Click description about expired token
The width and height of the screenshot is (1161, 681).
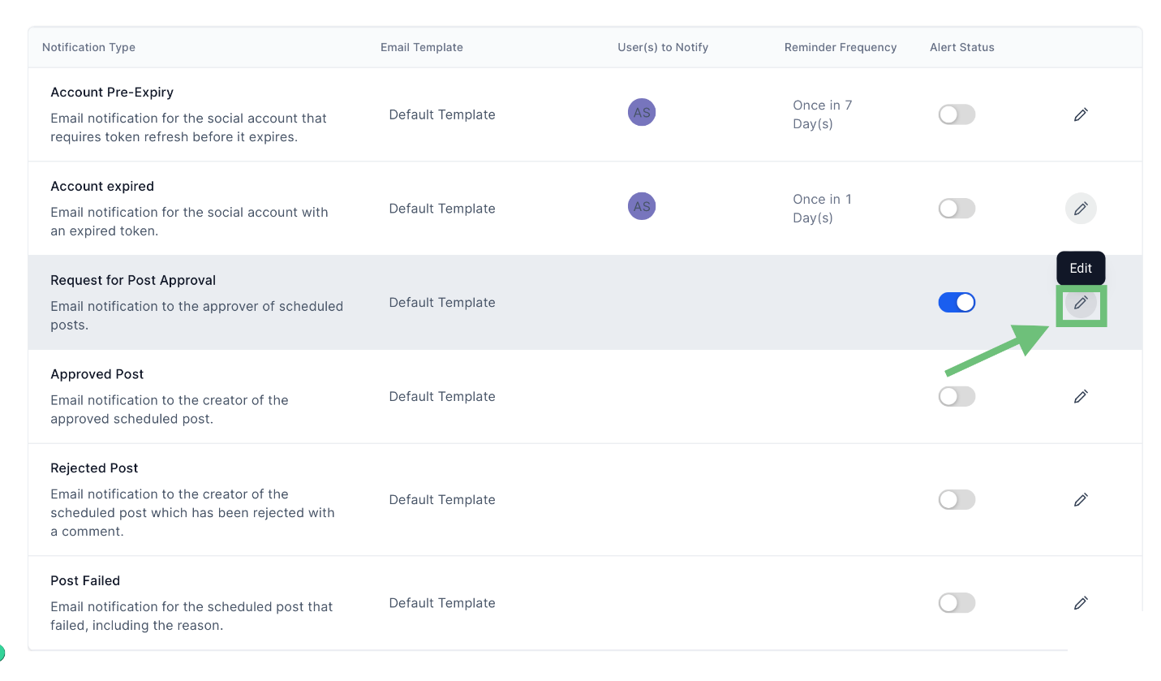[189, 222]
